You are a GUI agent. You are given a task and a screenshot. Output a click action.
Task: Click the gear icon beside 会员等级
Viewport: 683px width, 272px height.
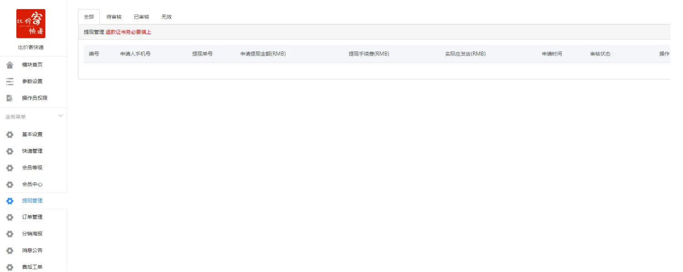tap(10, 168)
